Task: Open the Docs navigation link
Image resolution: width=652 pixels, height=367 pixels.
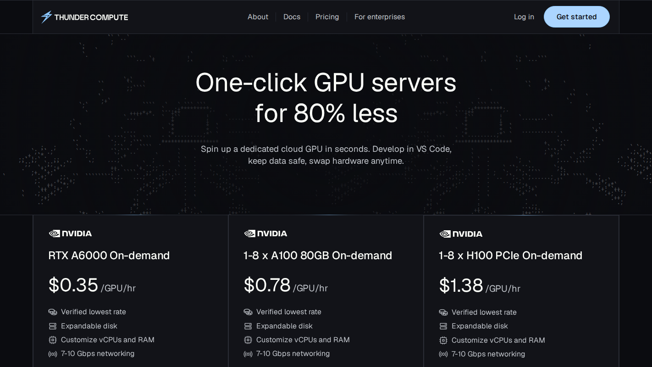Action: pyautogui.click(x=292, y=17)
